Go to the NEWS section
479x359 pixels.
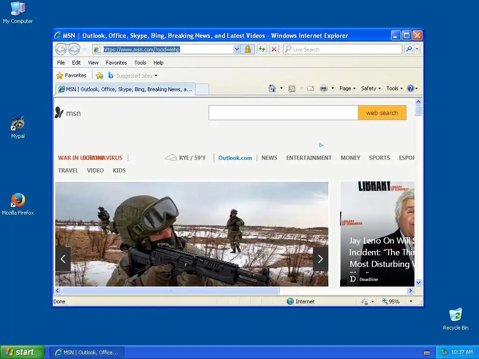pyautogui.click(x=269, y=158)
